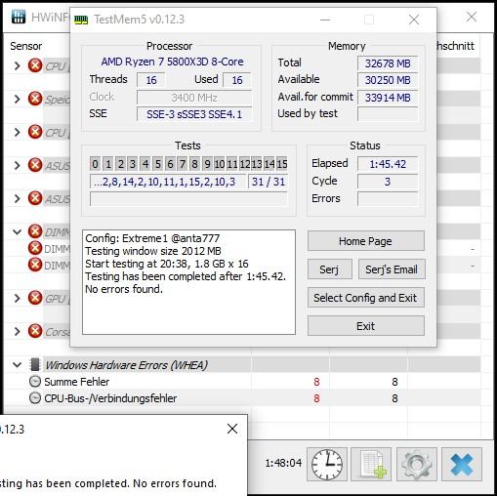
Task: Click the Exit button in TestMem5
Action: (x=366, y=326)
